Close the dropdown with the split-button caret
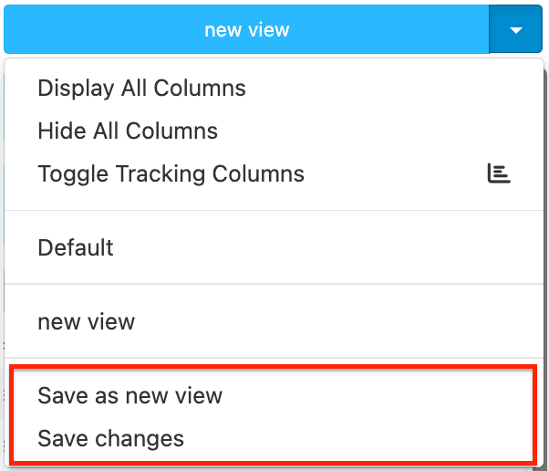The width and height of the screenshot is (549, 471). coord(516,30)
